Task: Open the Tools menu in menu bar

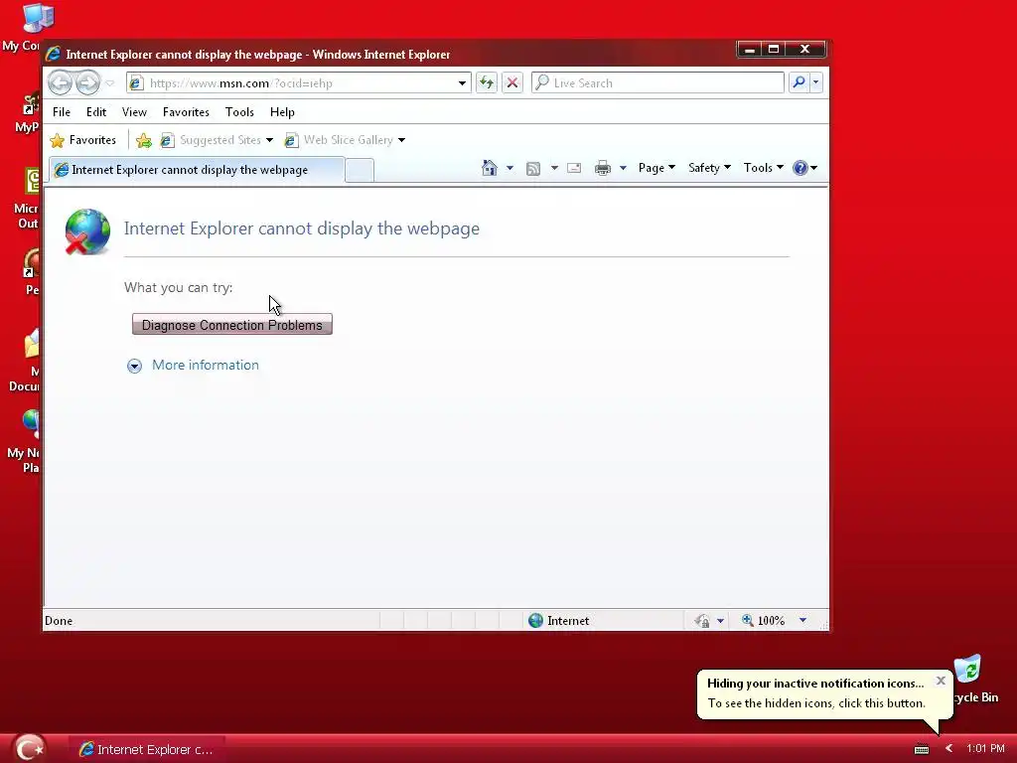Action: 239,111
